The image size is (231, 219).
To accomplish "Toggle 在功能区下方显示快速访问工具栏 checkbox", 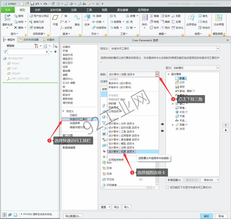I will [x=167, y=187].
